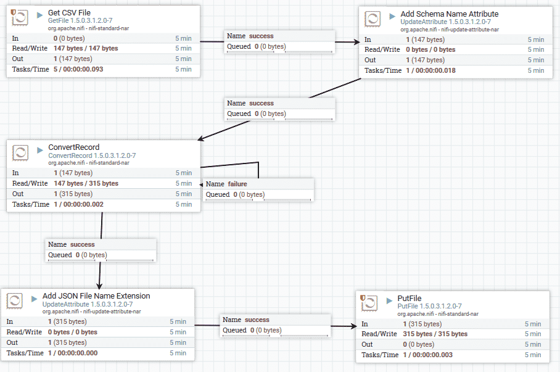Click the running status arrow on PutFile
Screen dimensions: 560x372
coord(390,299)
